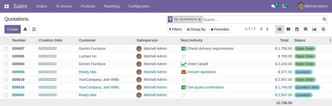Switch to pivot table view

[x=305, y=29]
